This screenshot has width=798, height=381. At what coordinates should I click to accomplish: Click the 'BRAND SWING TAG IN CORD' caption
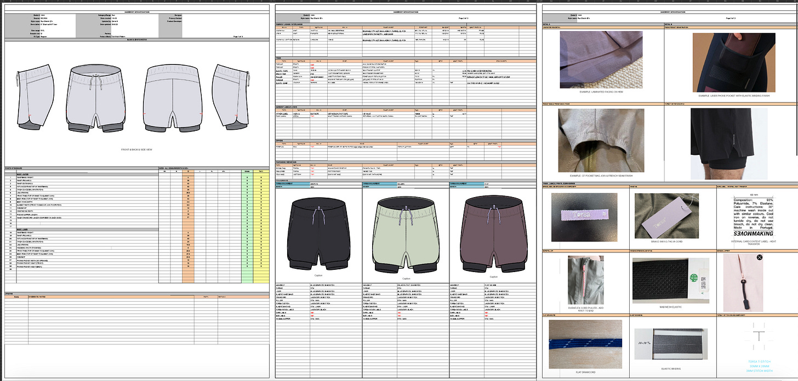pos(668,240)
